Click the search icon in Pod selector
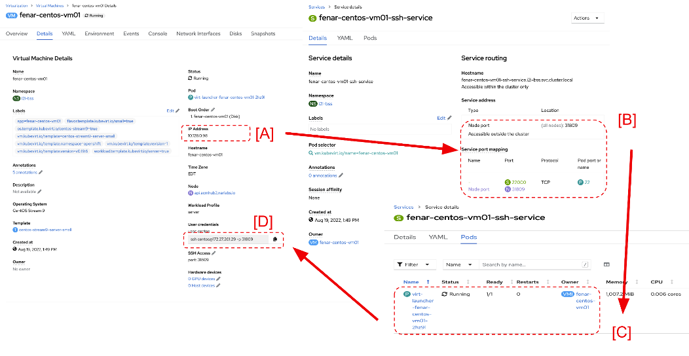The image size is (689, 356). (310, 153)
